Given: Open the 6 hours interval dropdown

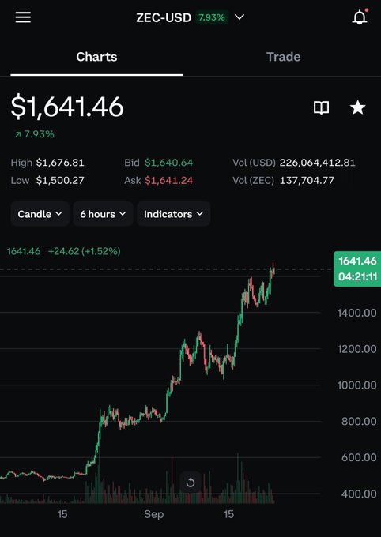Looking at the screenshot, I should click(103, 214).
